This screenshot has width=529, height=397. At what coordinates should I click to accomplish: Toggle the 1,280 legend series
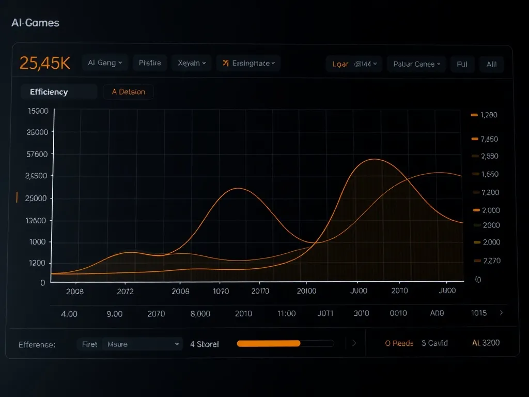[x=484, y=115]
